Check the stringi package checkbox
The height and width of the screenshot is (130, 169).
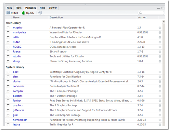point(8,61)
